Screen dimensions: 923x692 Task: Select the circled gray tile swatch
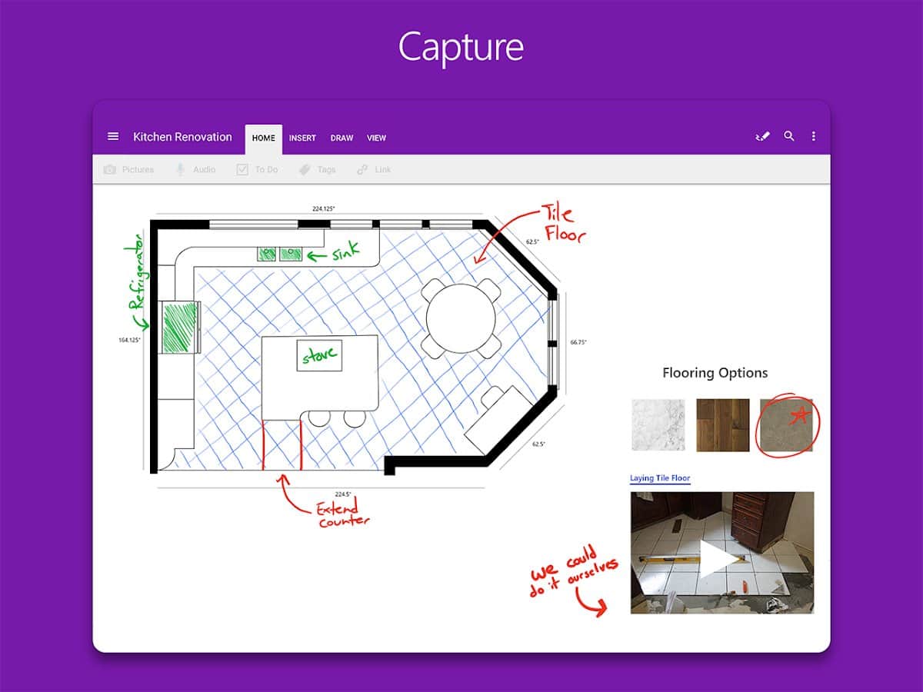pyautogui.click(x=786, y=426)
